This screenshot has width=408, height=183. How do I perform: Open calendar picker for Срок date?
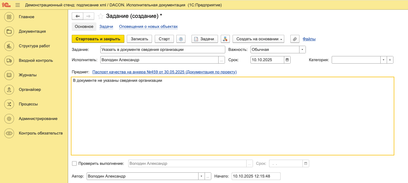pyautogui.click(x=287, y=60)
